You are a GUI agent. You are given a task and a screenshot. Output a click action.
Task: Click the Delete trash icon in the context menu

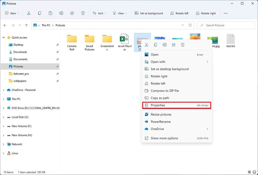pyautogui.click(x=183, y=45)
